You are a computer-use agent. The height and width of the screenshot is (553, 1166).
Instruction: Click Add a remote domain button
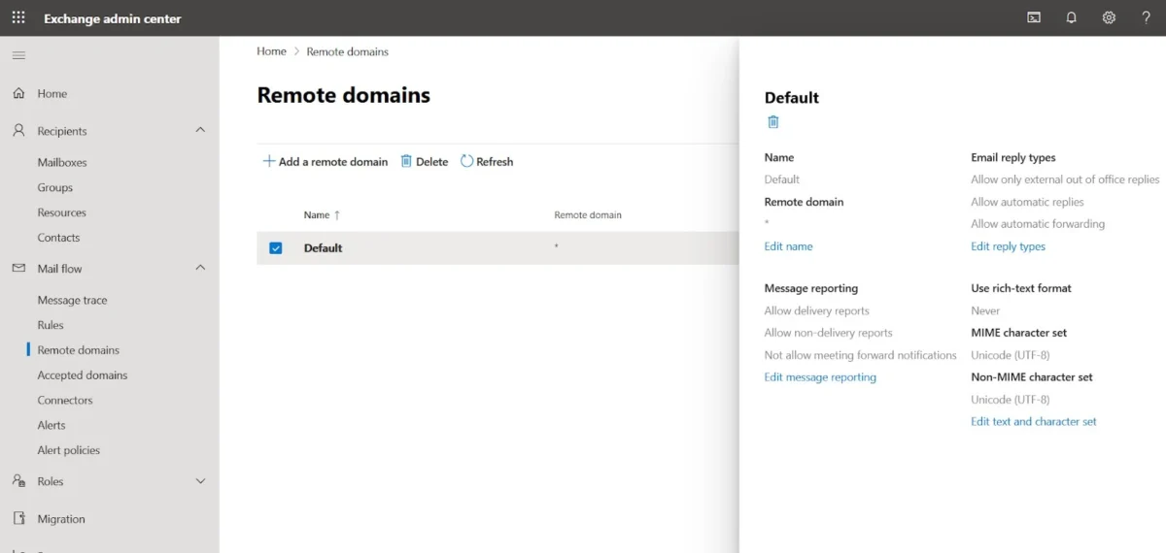coord(326,162)
